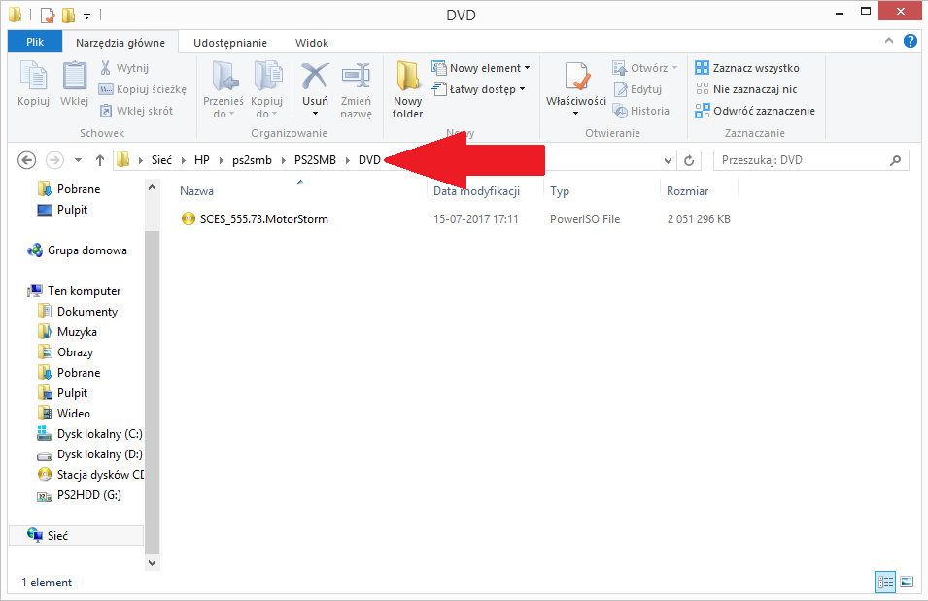Click the 2 051 296 KB size cell

coord(699,219)
